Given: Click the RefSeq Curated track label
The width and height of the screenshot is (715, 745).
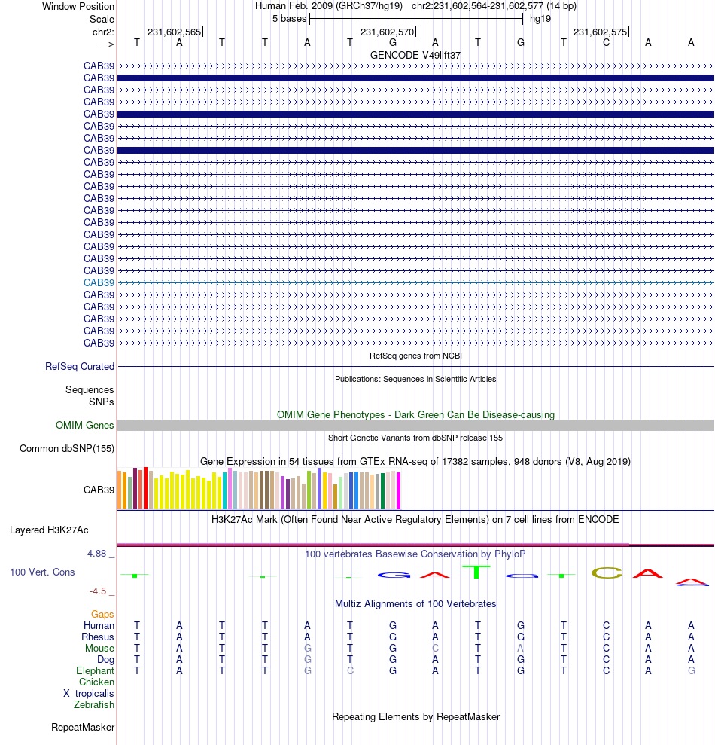Looking at the screenshot, I should click(80, 366).
